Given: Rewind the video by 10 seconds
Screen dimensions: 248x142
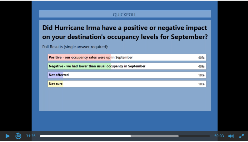Looking at the screenshot, I should click(x=18, y=136).
